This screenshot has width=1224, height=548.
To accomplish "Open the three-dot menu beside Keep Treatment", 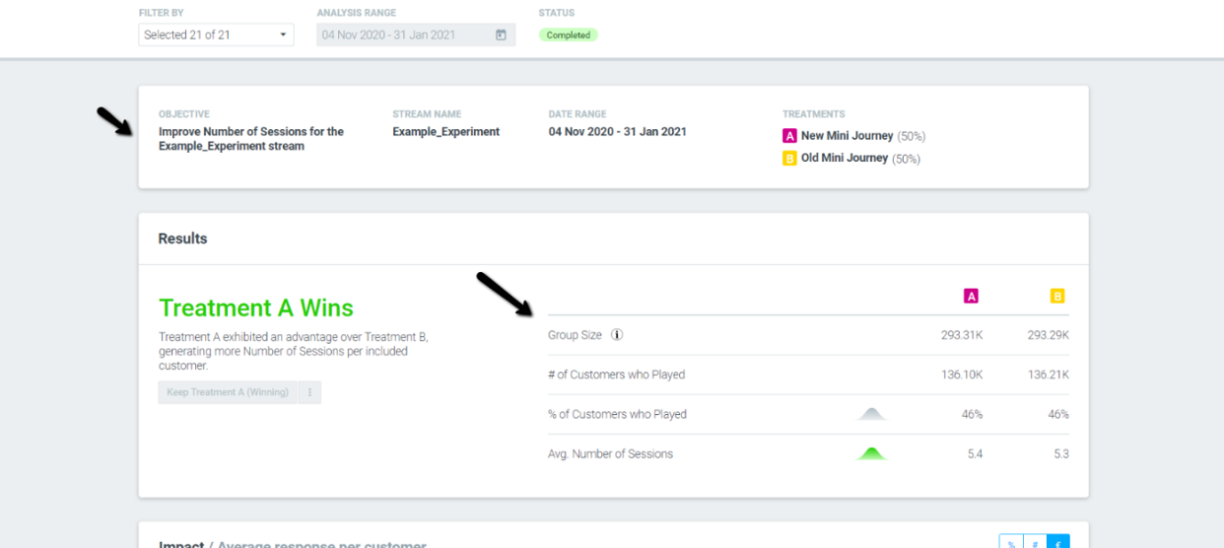I will [x=309, y=392].
